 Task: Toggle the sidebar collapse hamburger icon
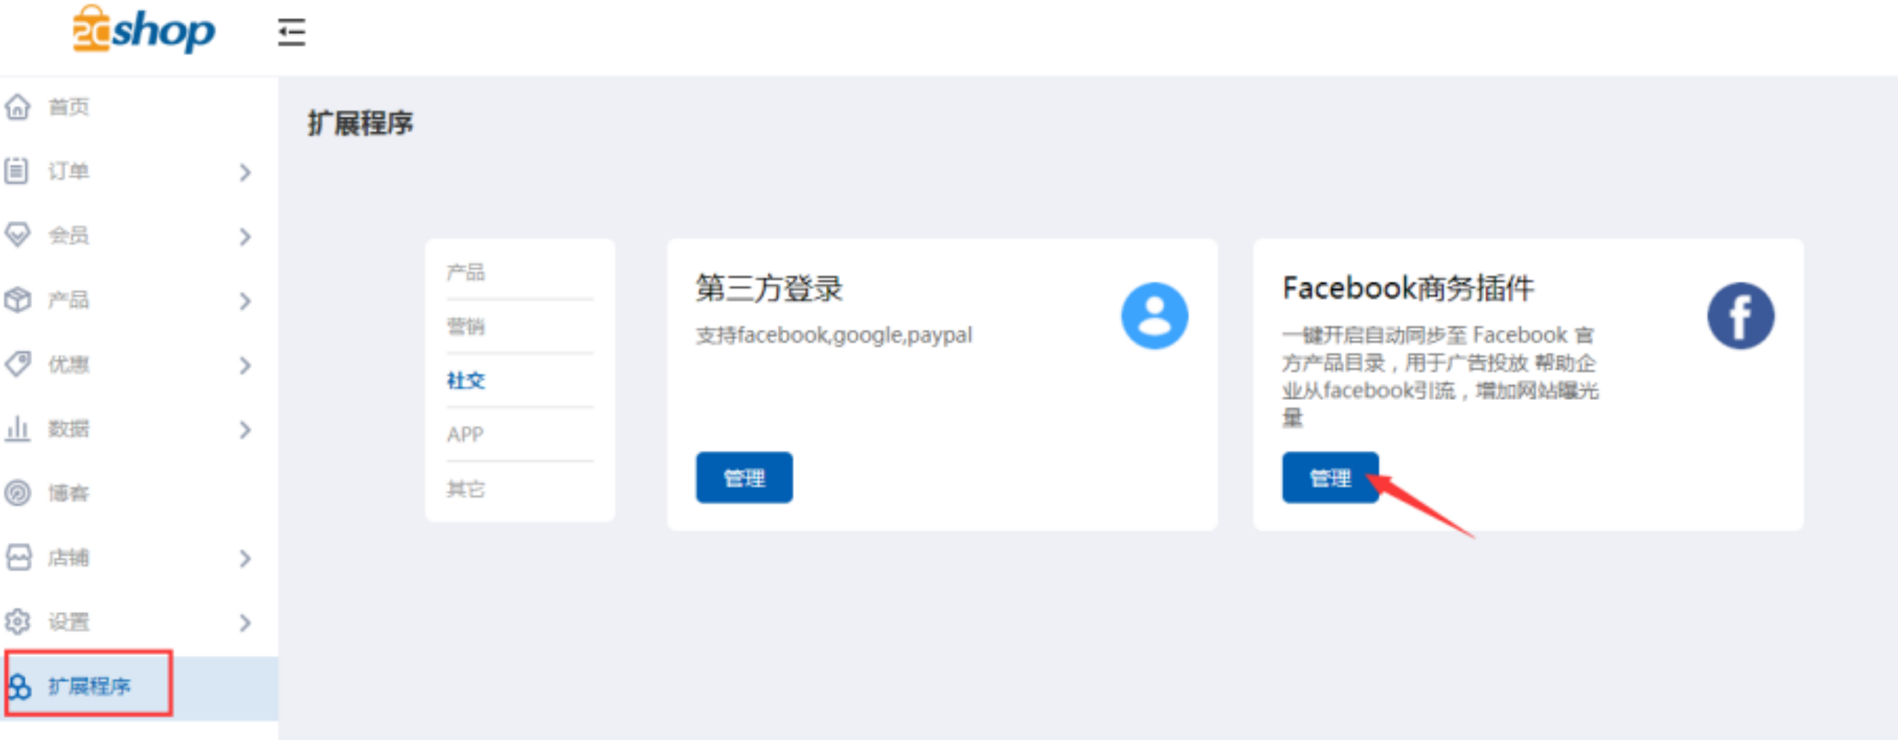pos(291,33)
